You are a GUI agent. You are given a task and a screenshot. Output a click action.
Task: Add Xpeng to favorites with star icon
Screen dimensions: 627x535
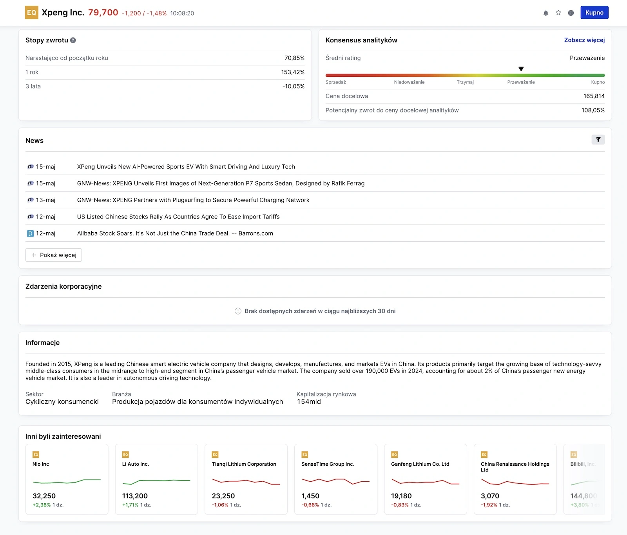(x=558, y=13)
